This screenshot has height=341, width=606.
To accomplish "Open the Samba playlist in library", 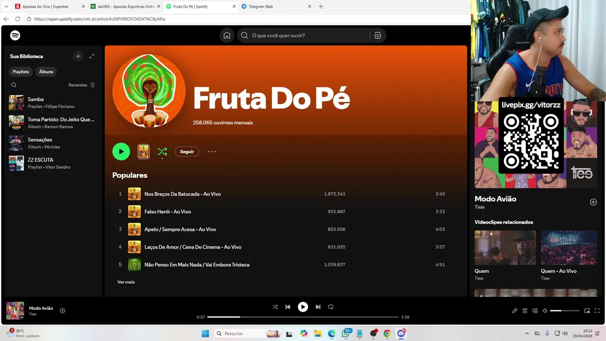I will pyautogui.click(x=52, y=103).
